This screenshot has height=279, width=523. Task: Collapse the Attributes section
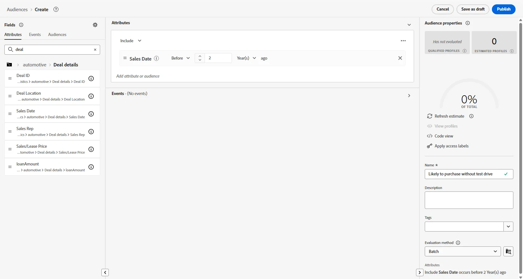point(409,25)
